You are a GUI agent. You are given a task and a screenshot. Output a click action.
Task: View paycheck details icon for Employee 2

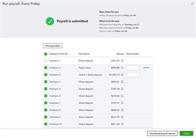(122, 68)
